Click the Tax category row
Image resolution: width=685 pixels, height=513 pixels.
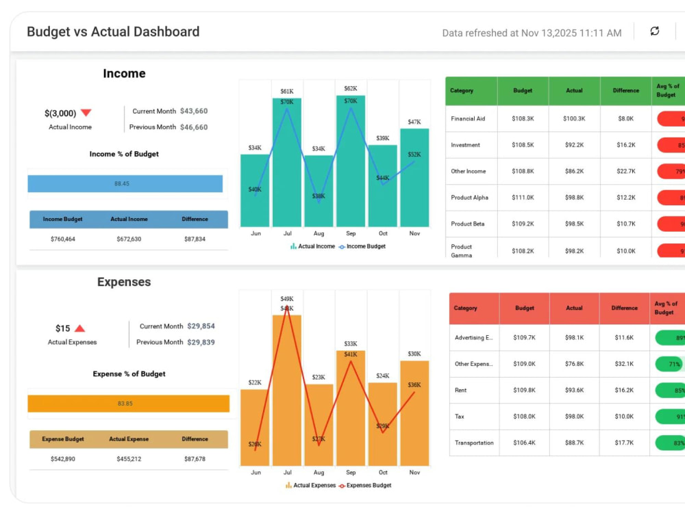[x=567, y=417]
